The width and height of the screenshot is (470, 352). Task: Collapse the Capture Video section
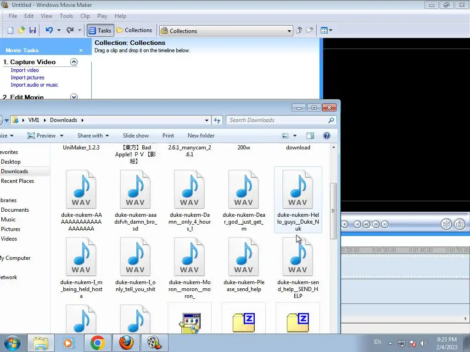click(x=74, y=62)
